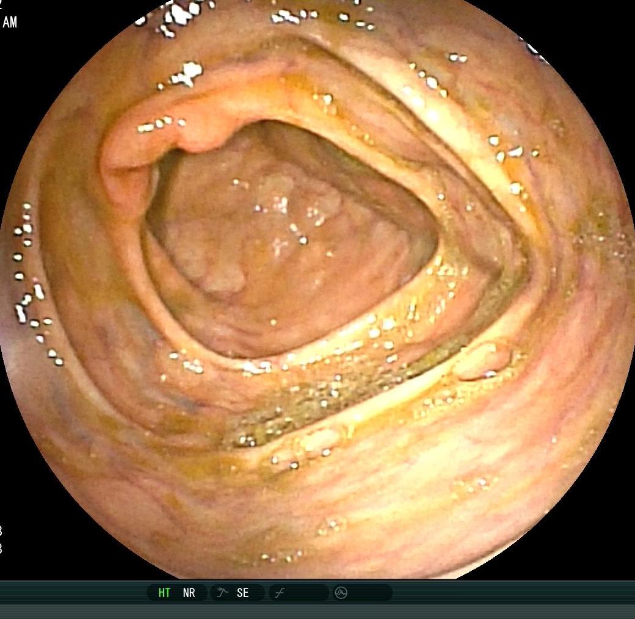Viewport: 635px width, 619px height.
Task: Click the circular histogram waveform icon
Action: coord(341,593)
